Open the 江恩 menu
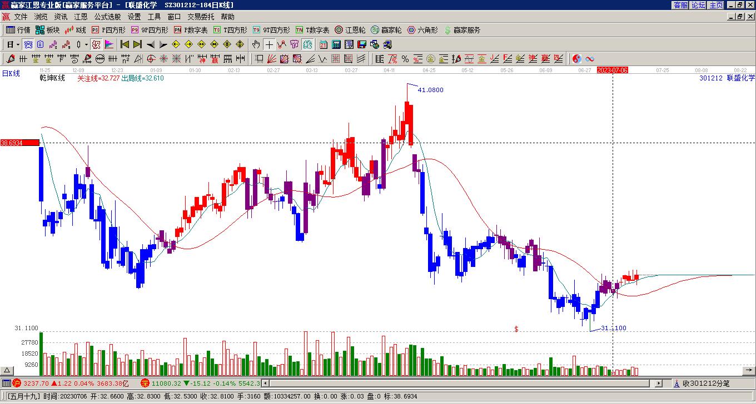Screen dimensions: 756x404 [81, 17]
